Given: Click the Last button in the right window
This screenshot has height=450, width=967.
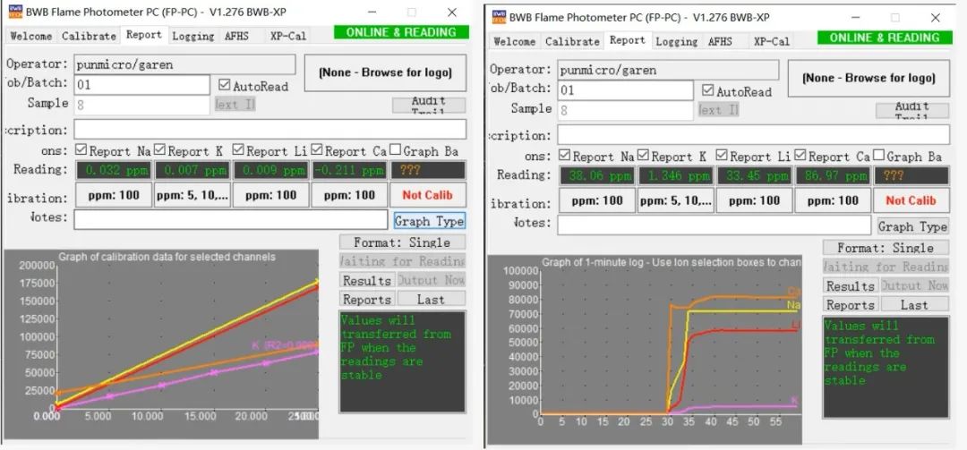Looking at the screenshot, I should pyautogui.click(x=913, y=305).
